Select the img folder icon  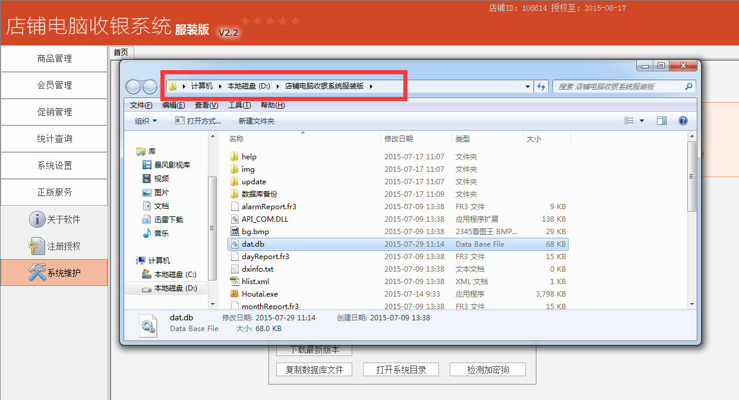pyautogui.click(x=235, y=169)
